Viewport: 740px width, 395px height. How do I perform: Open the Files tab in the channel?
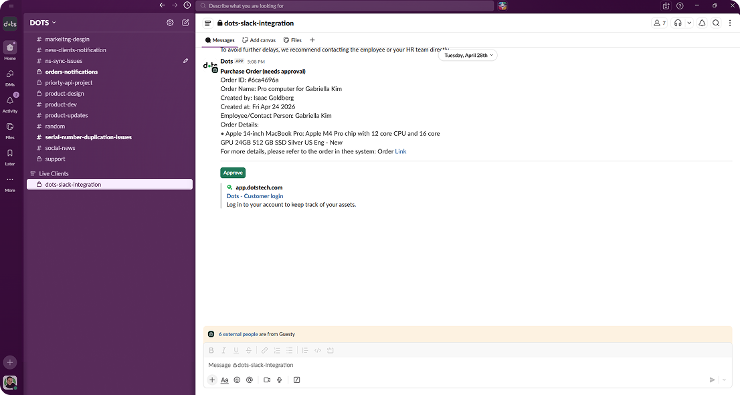(x=292, y=40)
